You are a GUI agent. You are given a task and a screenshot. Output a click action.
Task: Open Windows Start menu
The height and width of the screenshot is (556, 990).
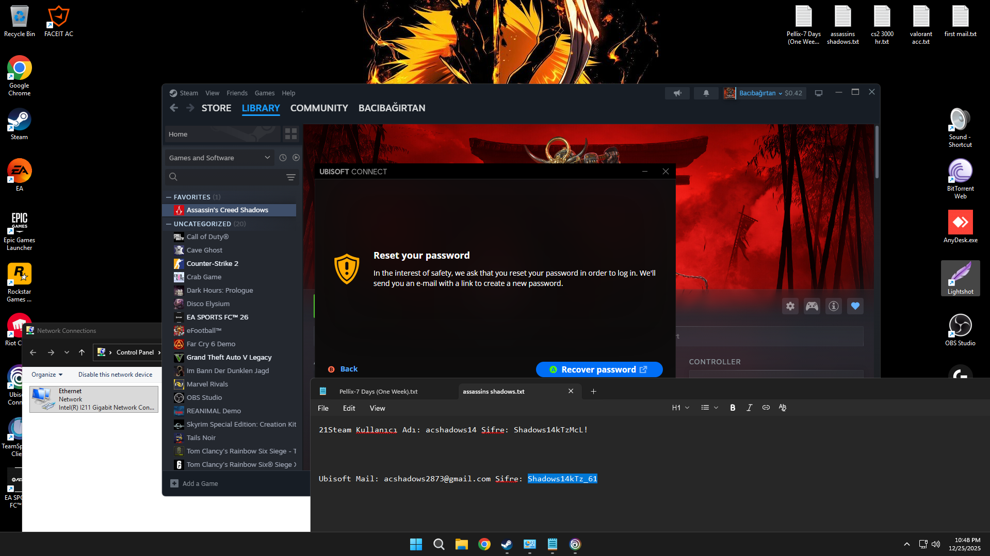point(416,544)
